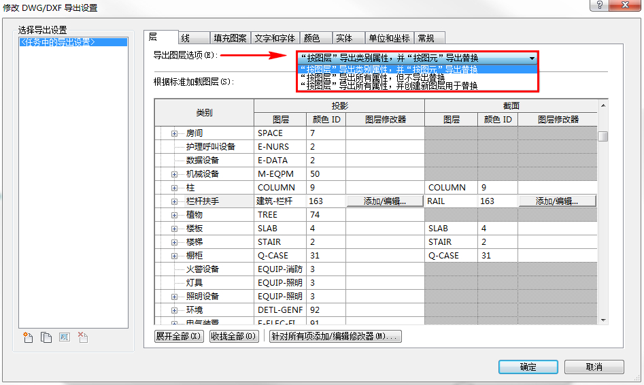Click the table scrollbar down arrow

point(603,320)
